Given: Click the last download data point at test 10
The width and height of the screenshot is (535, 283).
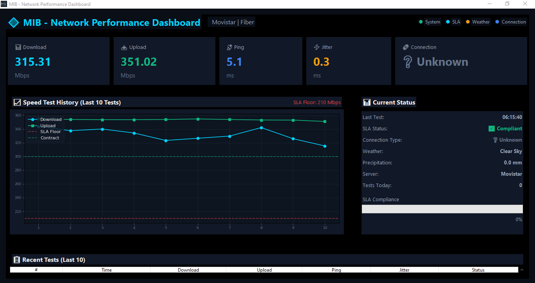Looking at the screenshot, I should coord(325,146).
